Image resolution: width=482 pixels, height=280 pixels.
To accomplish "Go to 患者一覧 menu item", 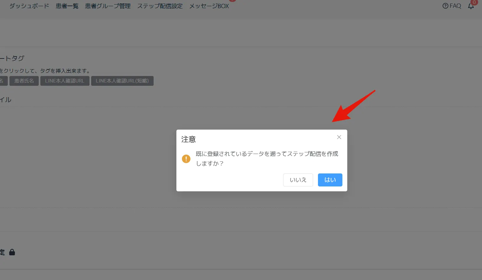I will (x=67, y=6).
